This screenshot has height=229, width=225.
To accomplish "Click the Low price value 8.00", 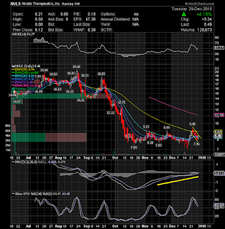I will pyautogui.click(x=39, y=25).
